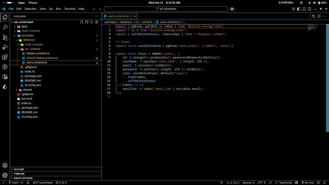
Task: Expand top-level node_modules folder
Action: [55, 31]
